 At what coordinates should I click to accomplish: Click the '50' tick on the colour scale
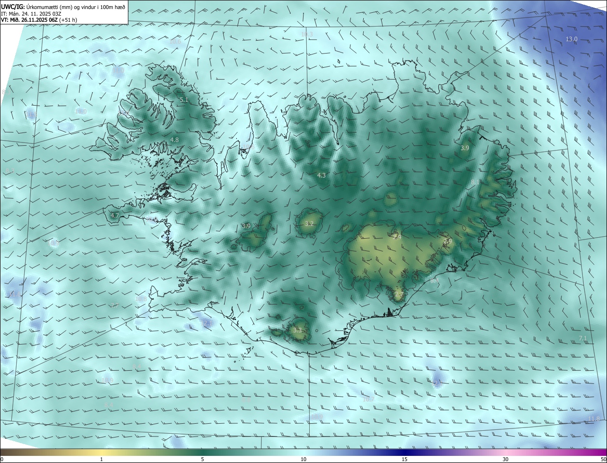point(603,459)
